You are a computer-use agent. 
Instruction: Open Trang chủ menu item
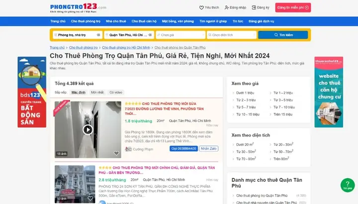58,21
